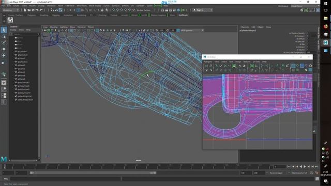Click the Outliner vertical scrollbar
Image resolution: width=331 pixels, height=186 pixels.
39,97
